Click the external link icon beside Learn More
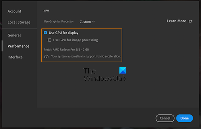This screenshot has height=129, width=201. 190,21
